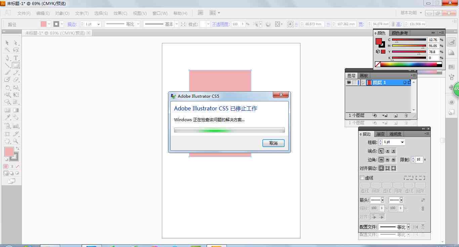Choose miter join in 边角 options
This screenshot has height=247, width=459.
[x=381, y=160]
